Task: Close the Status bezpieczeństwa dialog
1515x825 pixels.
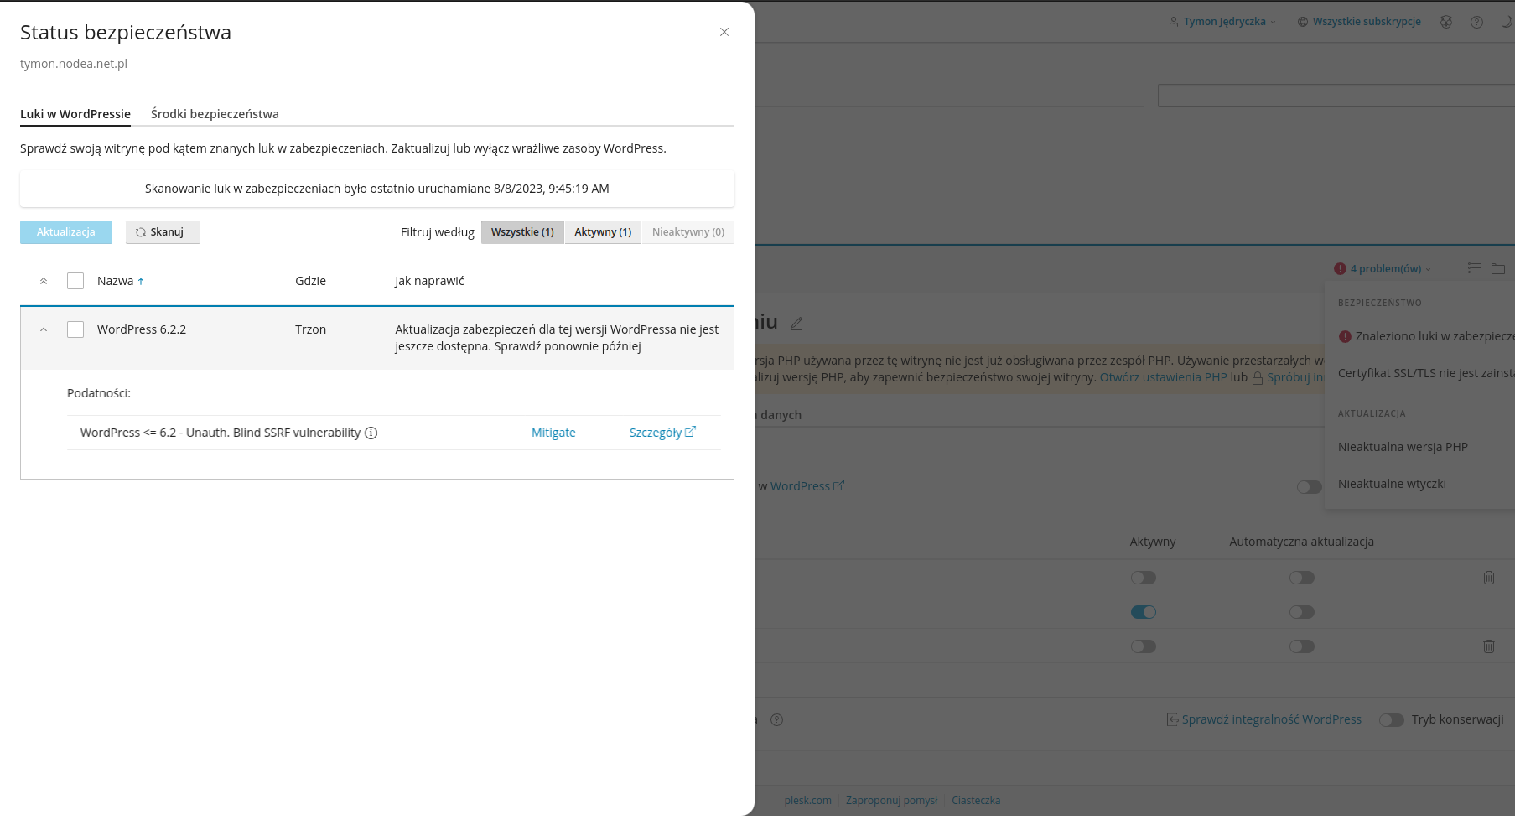Action: 724,32
